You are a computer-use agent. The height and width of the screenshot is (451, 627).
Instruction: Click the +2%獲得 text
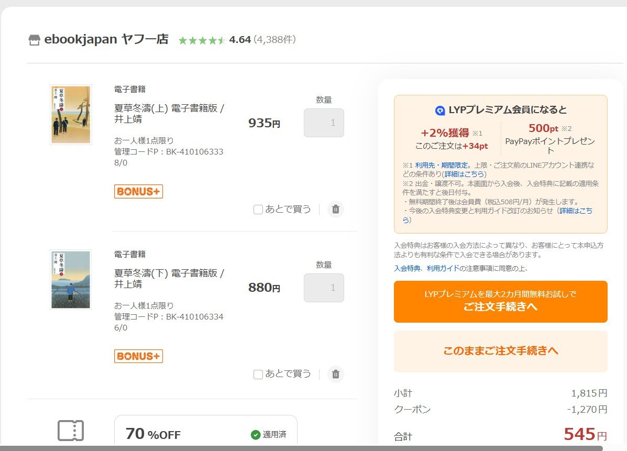click(x=445, y=133)
